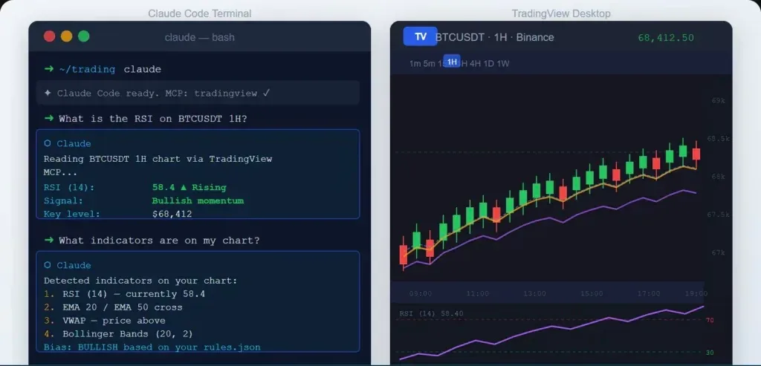The image size is (761, 366).
Task: Click the 67k price axis label
Action: coord(719,252)
